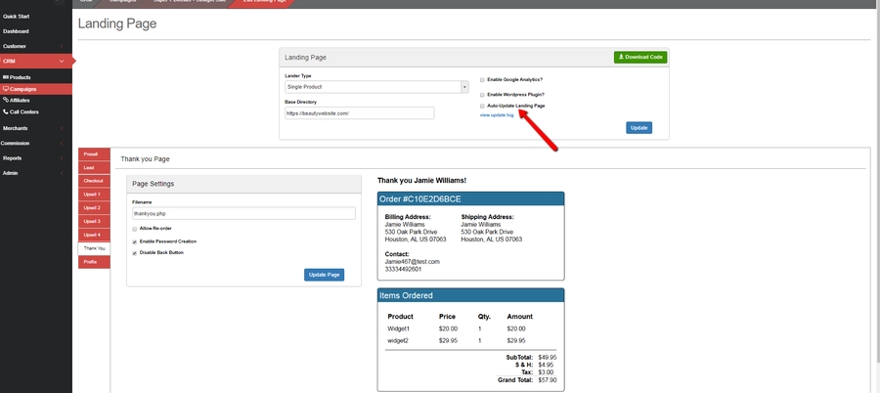880x393 pixels.
Task: Click the Base Directory URL field
Action: tap(358, 113)
